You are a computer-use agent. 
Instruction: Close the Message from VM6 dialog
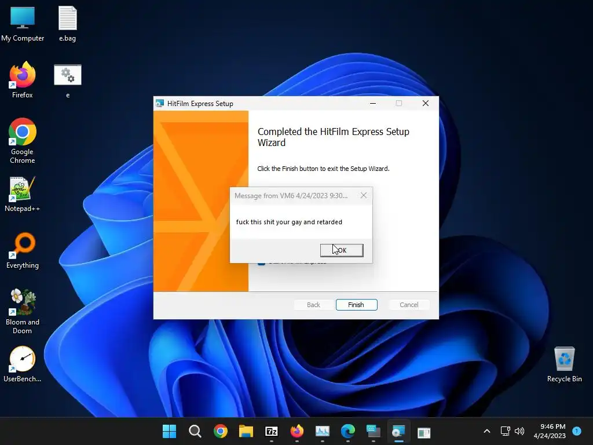(x=364, y=196)
